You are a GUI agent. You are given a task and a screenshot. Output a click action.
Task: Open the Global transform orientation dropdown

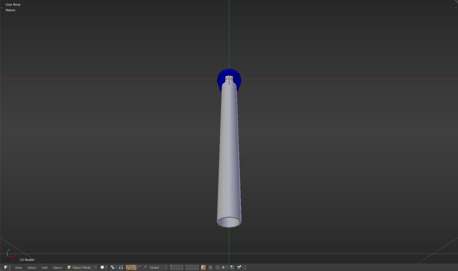coord(158,267)
